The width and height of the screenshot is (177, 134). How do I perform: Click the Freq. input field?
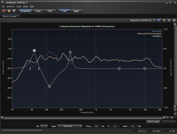pos(96,126)
